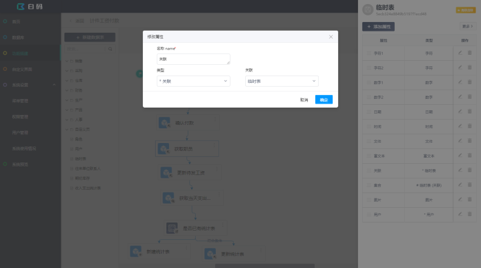Open 系统预览 in sidebar

[x=20, y=164]
